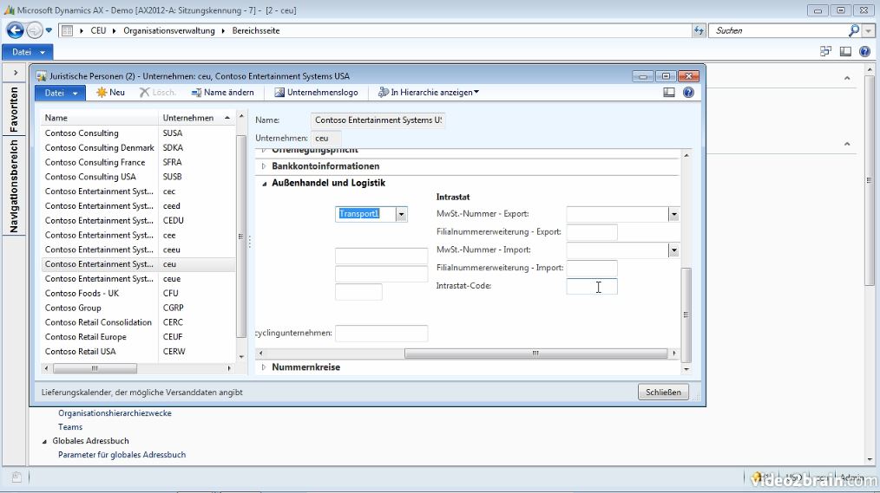Screen dimensions: 880x493
Task: Click the Filialnummererweiterung - Import field
Action: (592, 269)
